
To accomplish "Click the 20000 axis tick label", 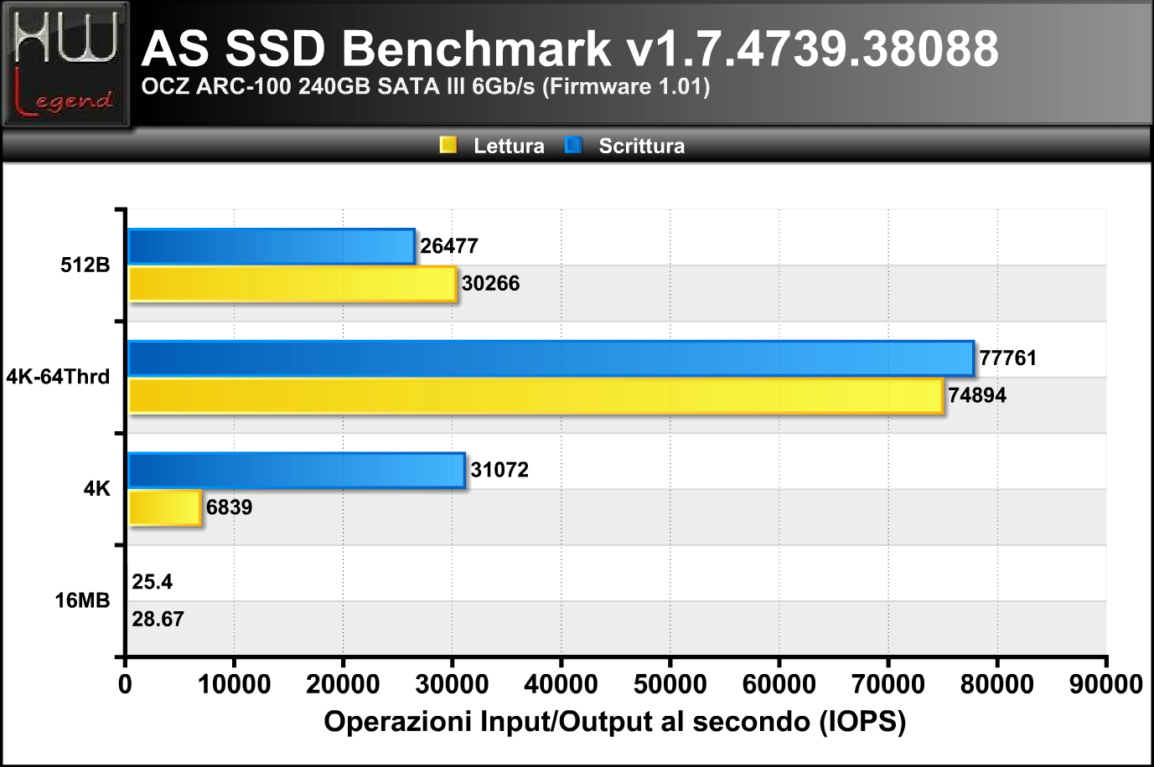I will (x=343, y=684).
